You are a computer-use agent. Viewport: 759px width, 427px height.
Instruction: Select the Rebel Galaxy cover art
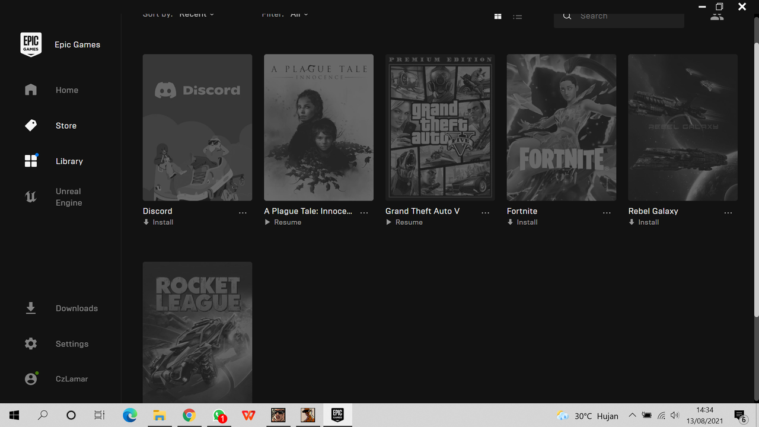coord(683,128)
